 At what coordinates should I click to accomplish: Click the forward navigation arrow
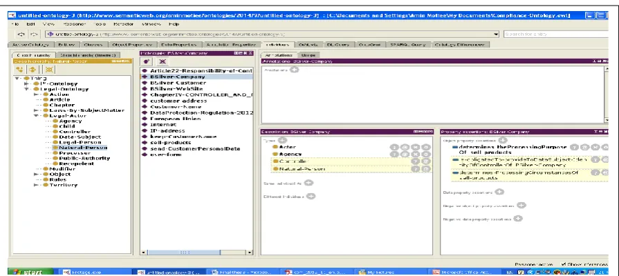(35, 34)
